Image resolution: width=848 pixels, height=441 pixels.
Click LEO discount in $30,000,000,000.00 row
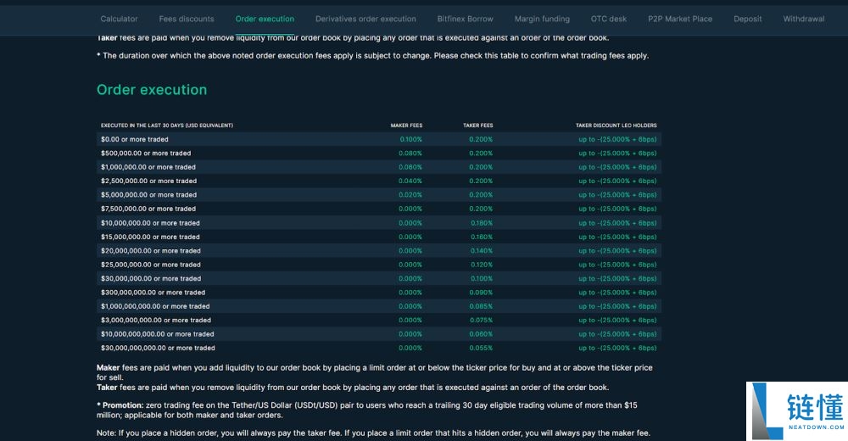[x=617, y=348]
